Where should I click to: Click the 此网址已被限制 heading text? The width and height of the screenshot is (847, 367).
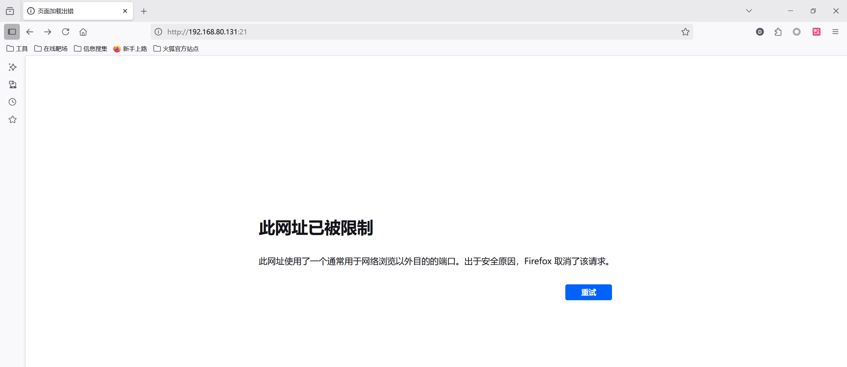316,228
